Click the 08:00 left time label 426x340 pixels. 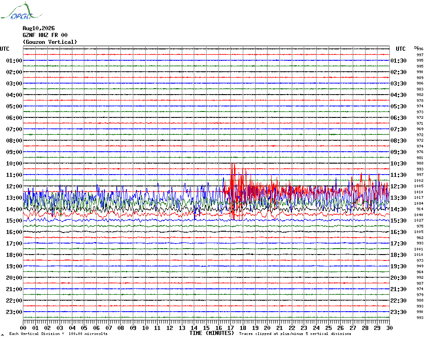coord(14,140)
